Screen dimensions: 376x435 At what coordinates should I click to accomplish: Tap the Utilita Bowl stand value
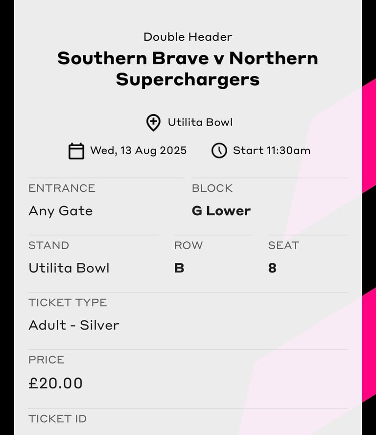click(x=69, y=268)
